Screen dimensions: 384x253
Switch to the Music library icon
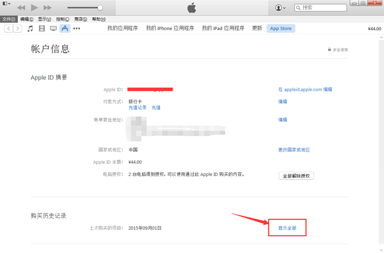30,29
